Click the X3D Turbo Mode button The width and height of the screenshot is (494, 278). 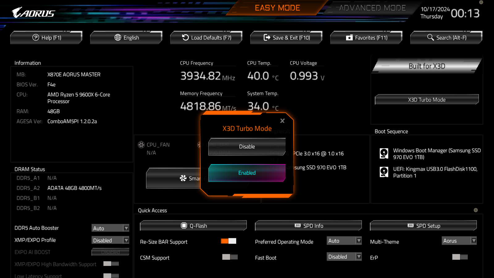pos(427,100)
